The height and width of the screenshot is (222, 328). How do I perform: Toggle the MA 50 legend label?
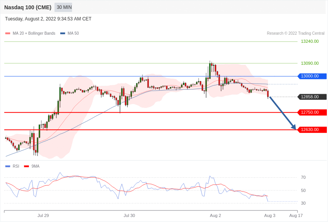tap(73, 34)
